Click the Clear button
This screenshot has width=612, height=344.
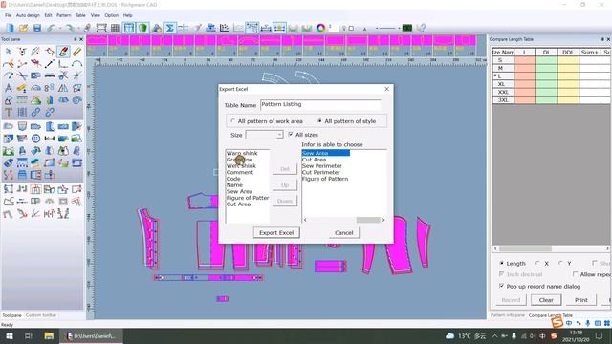tap(546, 300)
